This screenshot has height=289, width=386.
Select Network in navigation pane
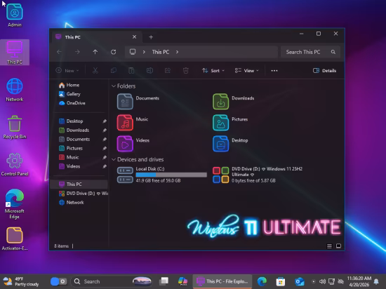(x=72, y=203)
